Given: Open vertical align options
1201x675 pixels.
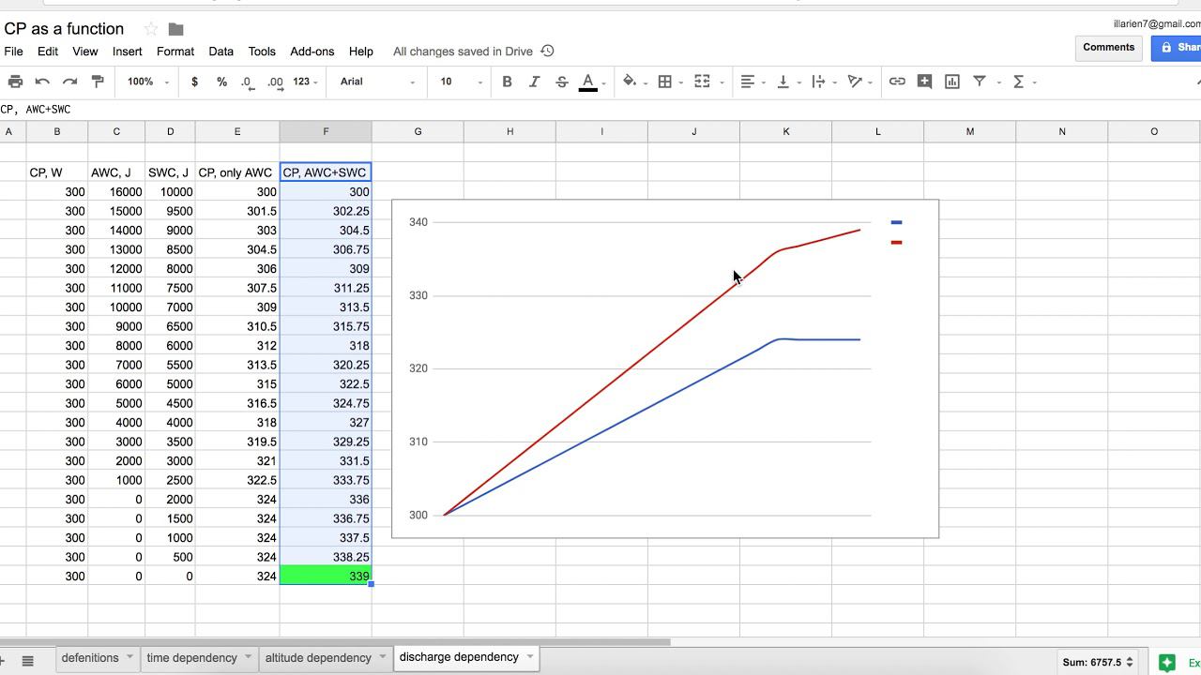Looking at the screenshot, I should tap(783, 82).
